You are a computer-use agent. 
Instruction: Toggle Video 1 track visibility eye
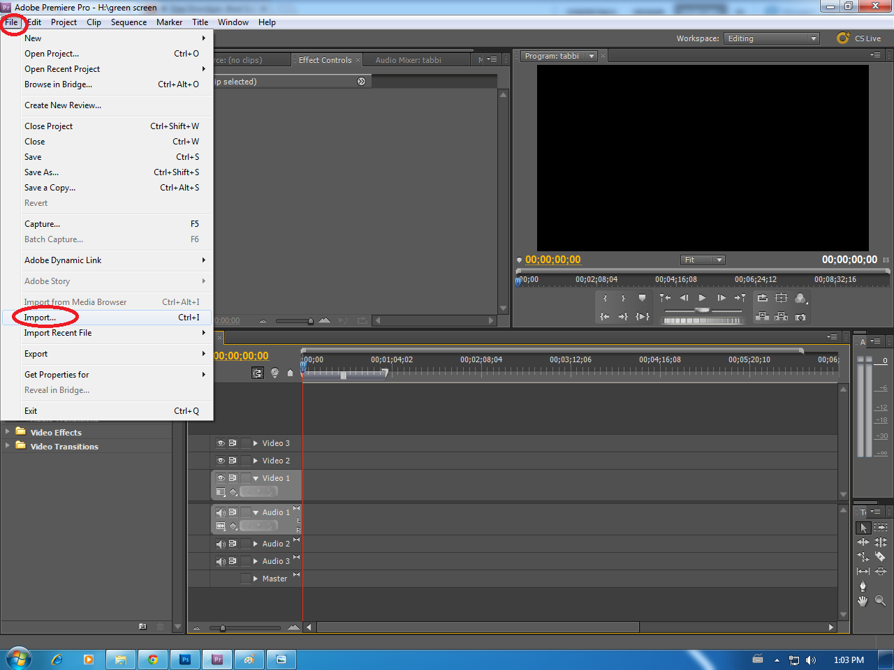[221, 478]
